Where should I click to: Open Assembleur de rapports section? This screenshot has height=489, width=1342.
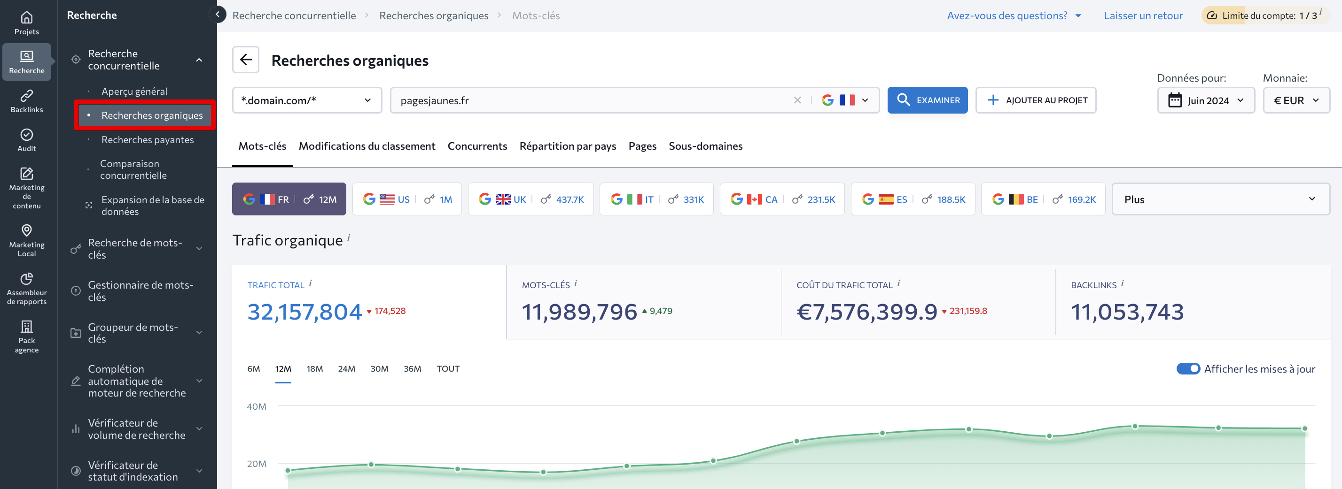pyautogui.click(x=27, y=288)
